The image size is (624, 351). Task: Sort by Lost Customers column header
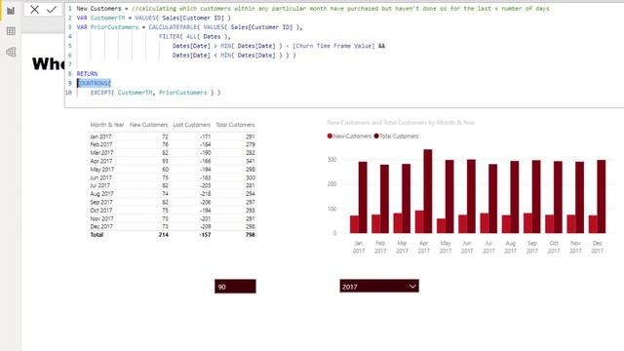[192, 125]
